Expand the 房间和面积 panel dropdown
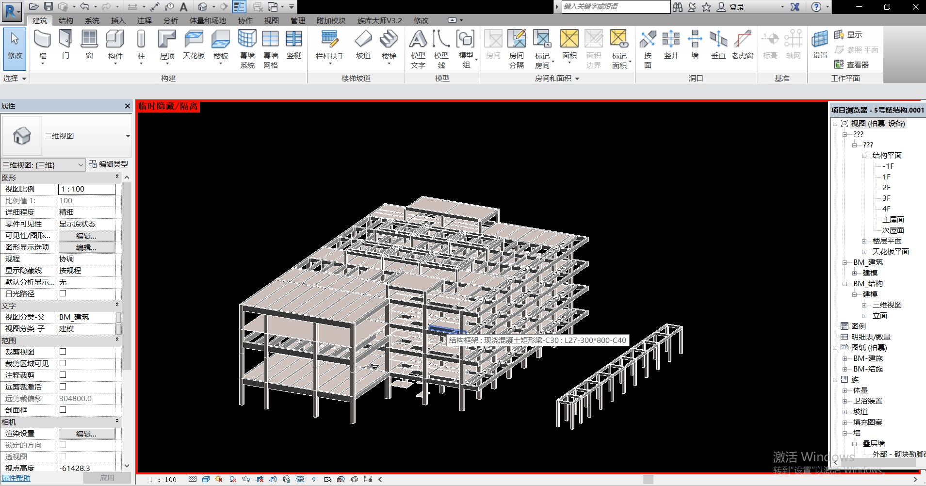926x486 pixels. tap(577, 79)
